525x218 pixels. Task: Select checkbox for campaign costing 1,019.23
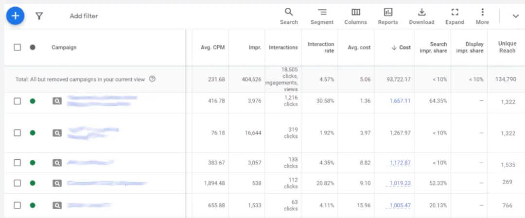17,183
